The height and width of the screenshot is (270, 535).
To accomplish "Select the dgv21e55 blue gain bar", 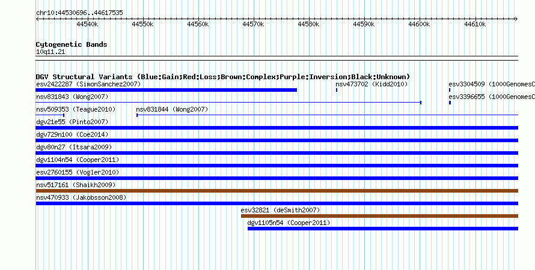I will click(x=277, y=128).
